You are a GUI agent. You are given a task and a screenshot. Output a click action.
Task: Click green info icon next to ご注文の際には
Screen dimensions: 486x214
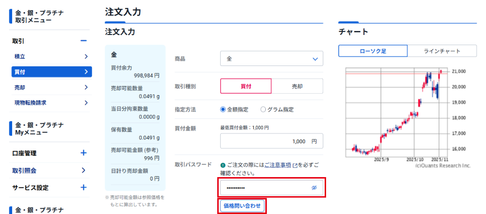pos(223,165)
